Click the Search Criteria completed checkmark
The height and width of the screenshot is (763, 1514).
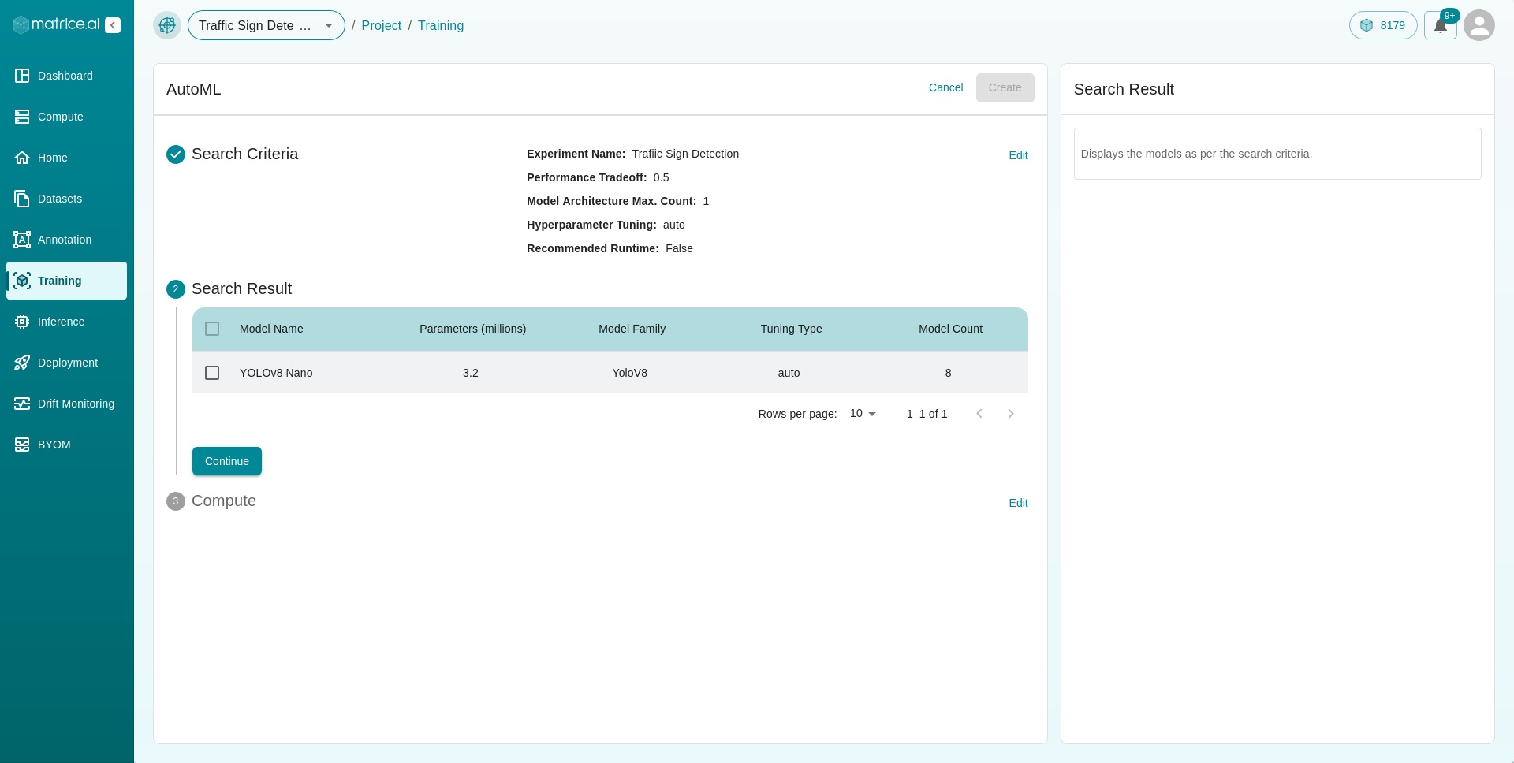176,154
